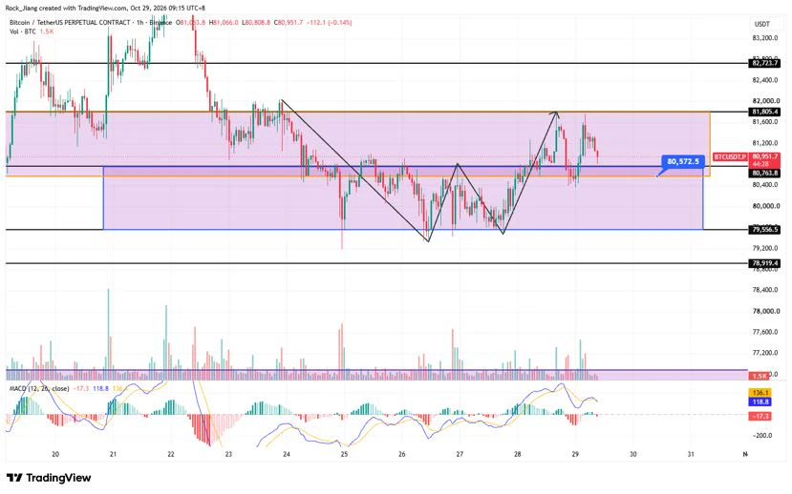Select the MACD (12, 26, close) legend
The height and width of the screenshot is (494, 792).
click(x=39, y=389)
